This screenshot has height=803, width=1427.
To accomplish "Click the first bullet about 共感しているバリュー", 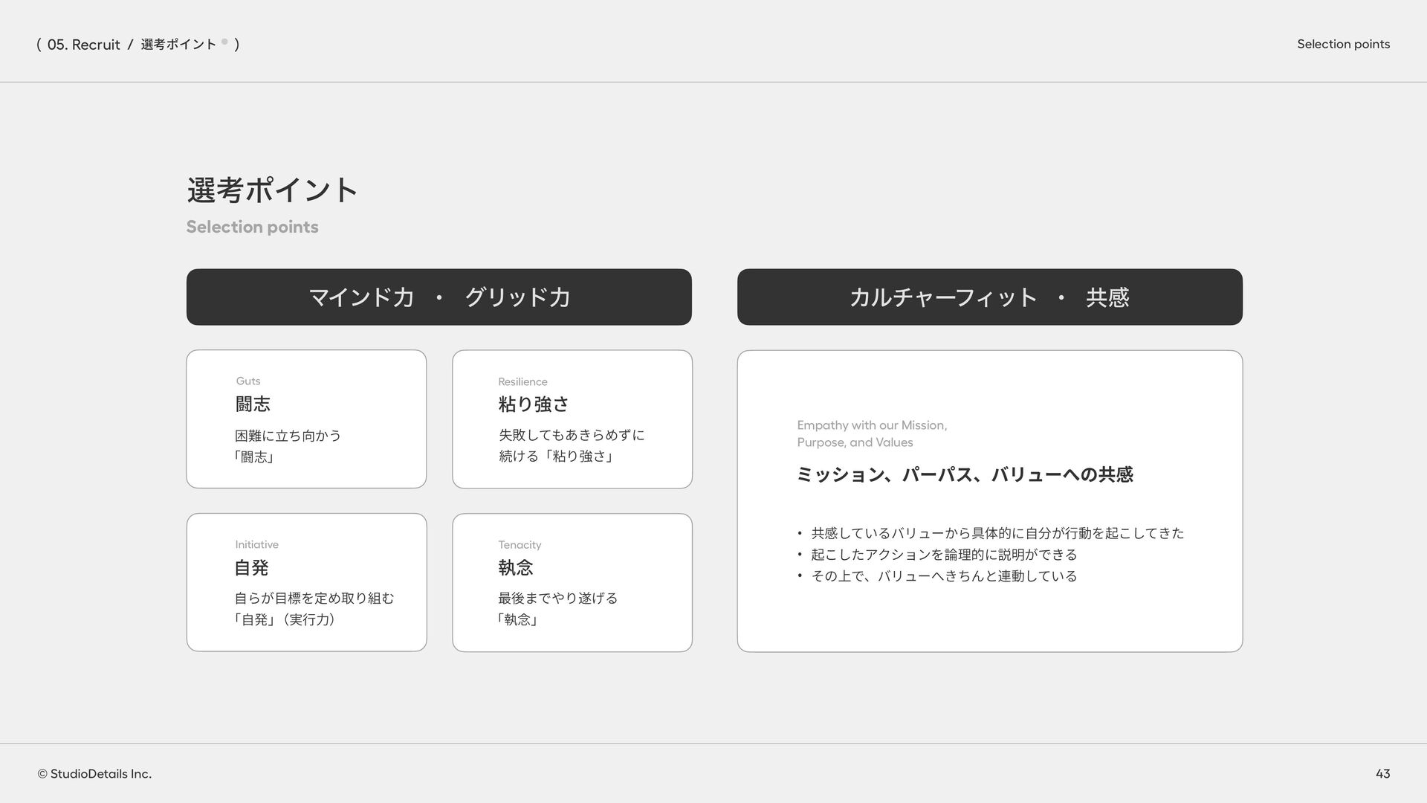I will point(997,533).
